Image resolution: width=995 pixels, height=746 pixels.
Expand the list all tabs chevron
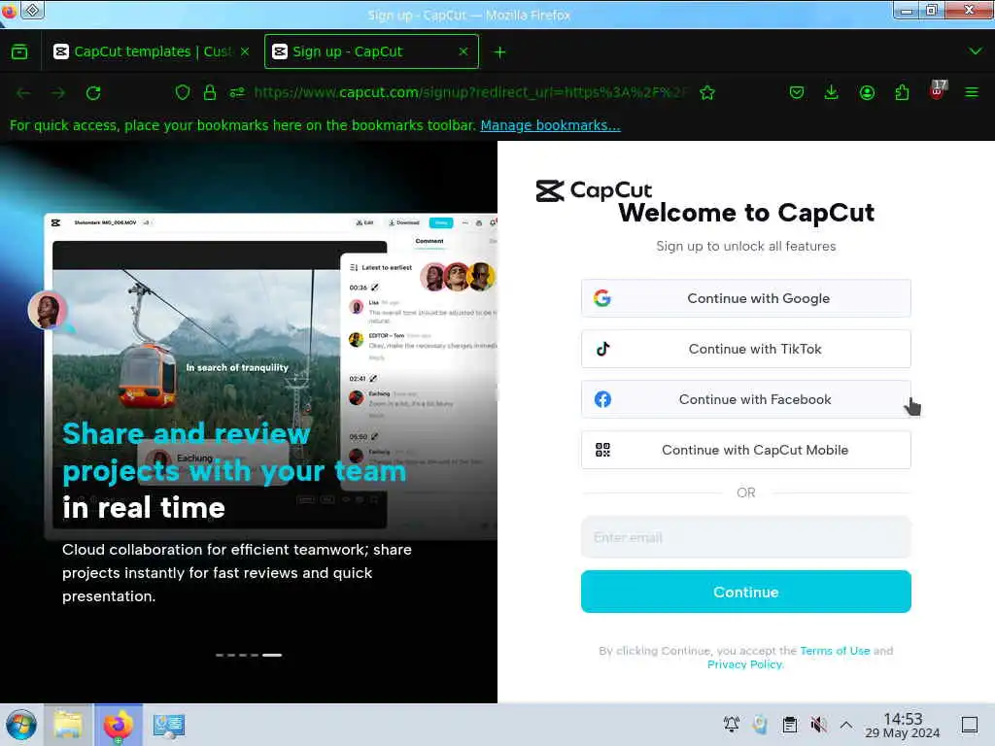[x=976, y=51]
